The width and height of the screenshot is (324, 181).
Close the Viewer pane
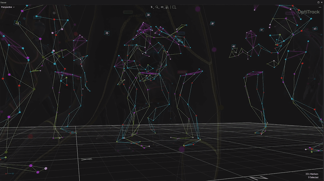(322, 2)
